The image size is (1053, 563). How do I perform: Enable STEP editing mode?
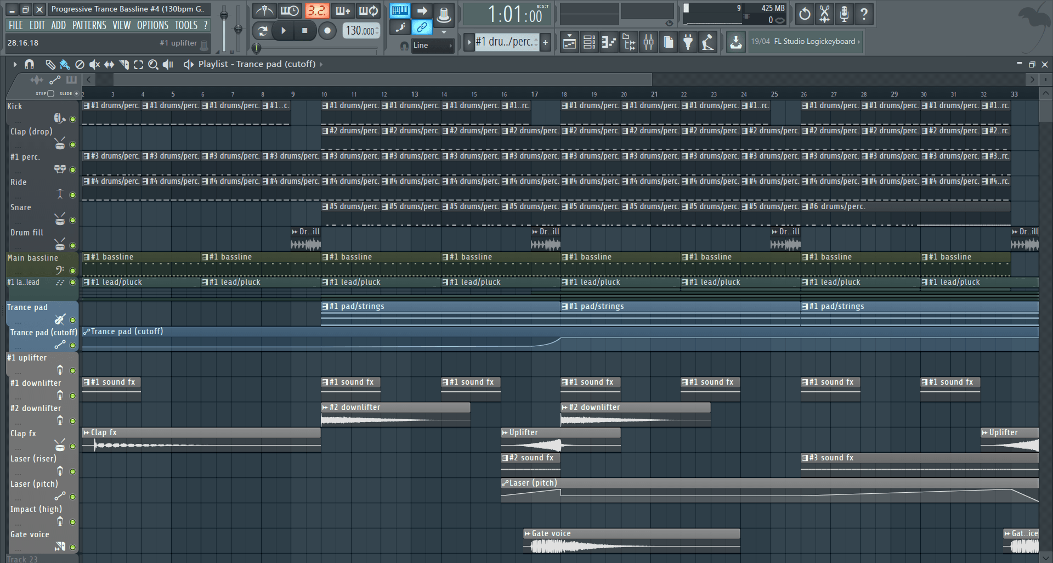click(x=50, y=94)
